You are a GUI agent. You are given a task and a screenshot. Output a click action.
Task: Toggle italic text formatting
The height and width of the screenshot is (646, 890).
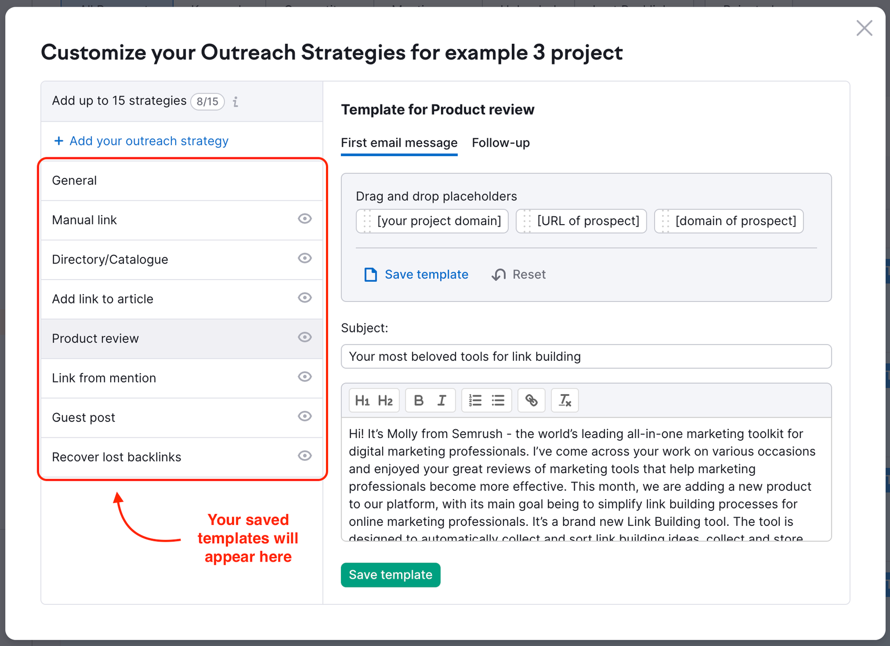click(x=442, y=400)
